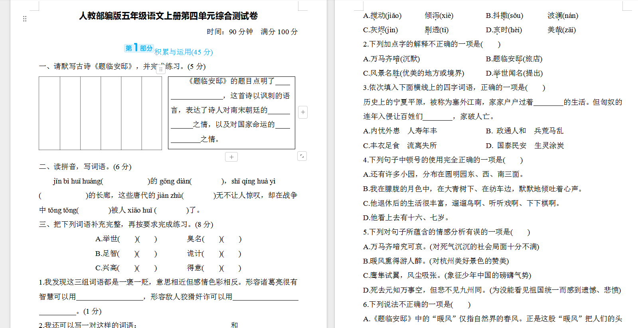Click question 4.下列句子中顿号的使用完全正确的一项是

pos(443,160)
